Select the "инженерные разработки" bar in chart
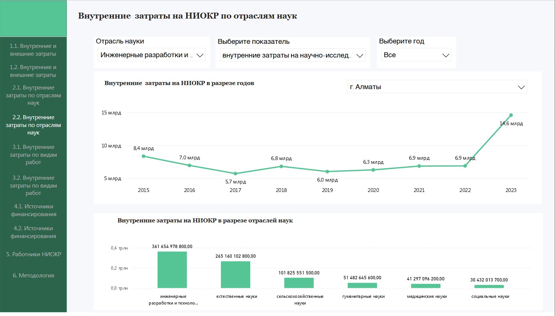This screenshot has width=555, height=316. tap(172, 270)
